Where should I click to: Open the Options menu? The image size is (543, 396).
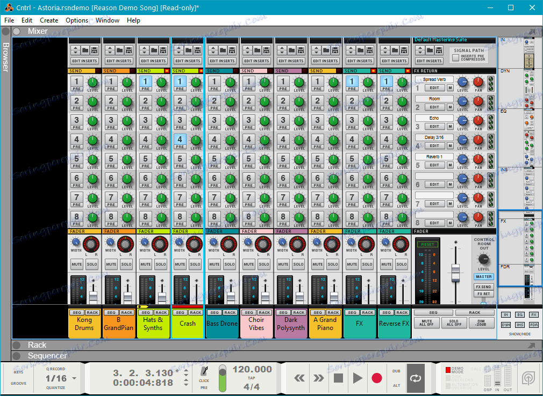click(x=77, y=20)
